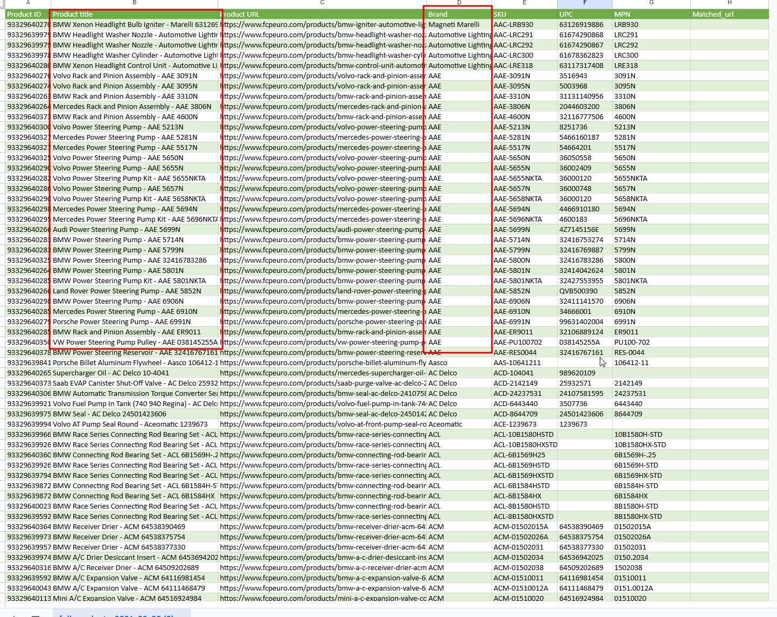Click UPC cell QVB500390
The width and height of the screenshot is (777, 617).
pyautogui.click(x=585, y=291)
